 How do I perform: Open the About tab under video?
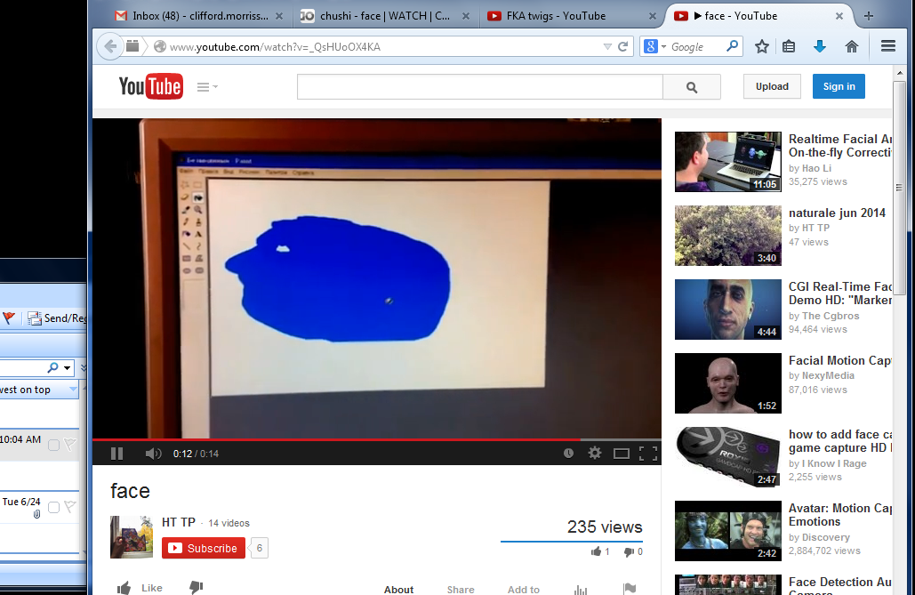click(x=398, y=589)
